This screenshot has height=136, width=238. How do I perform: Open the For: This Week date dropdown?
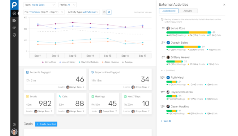click(44, 12)
